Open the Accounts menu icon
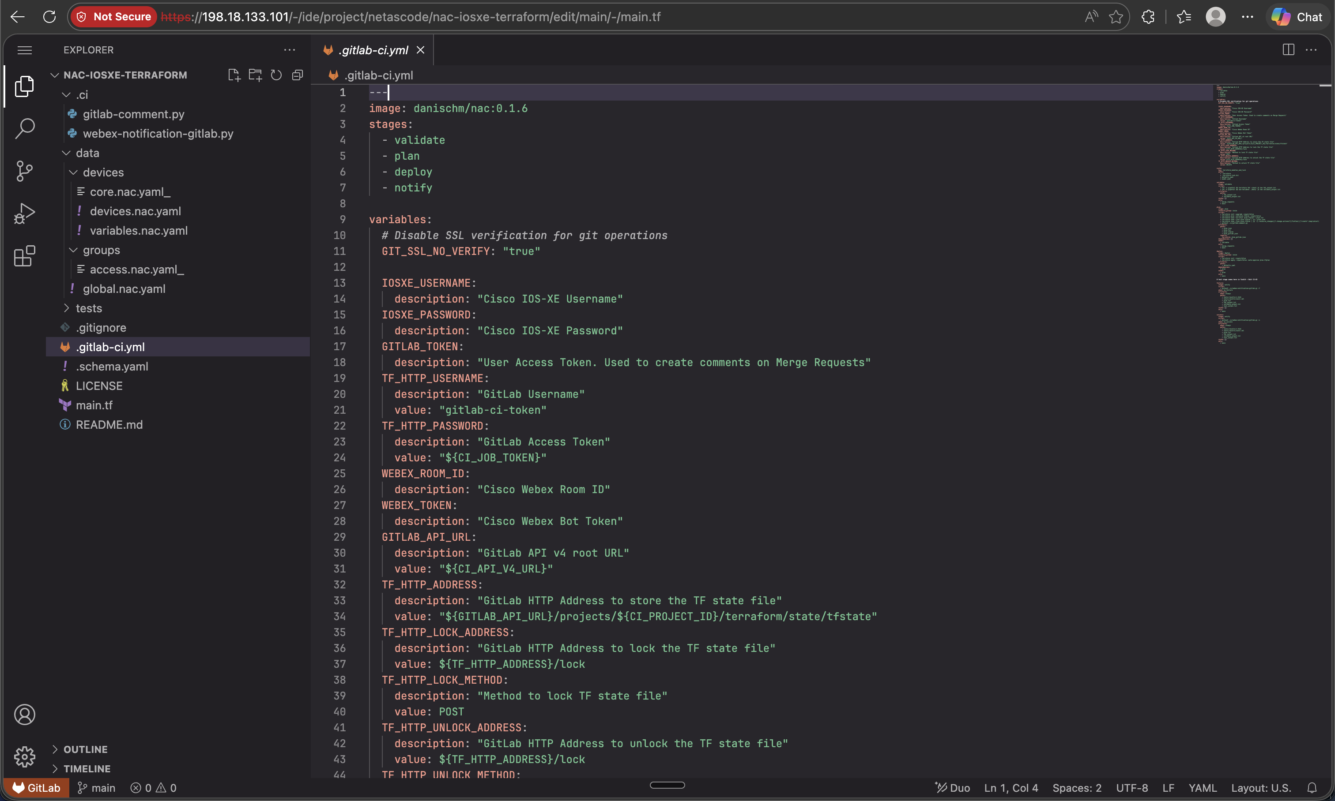 pos(24,715)
